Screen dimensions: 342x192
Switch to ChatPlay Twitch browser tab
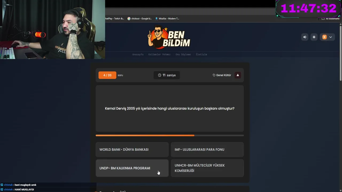click(x=115, y=19)
